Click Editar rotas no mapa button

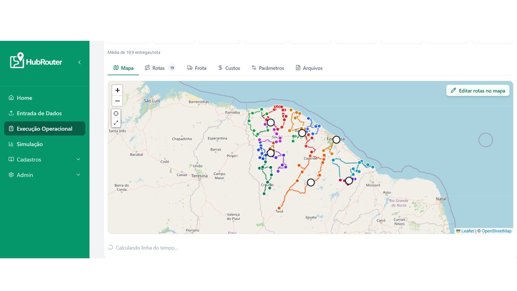click(478, 91)
